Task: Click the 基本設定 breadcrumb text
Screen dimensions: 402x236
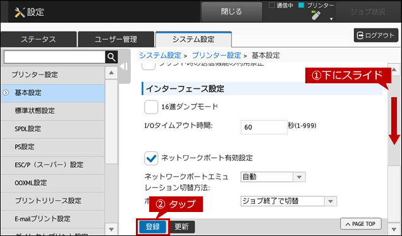Action: (265, 56)
